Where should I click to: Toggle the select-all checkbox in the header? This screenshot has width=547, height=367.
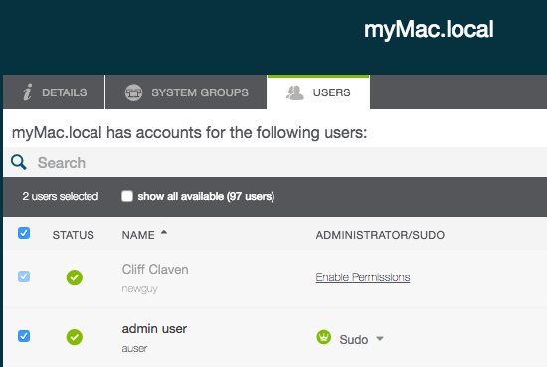(x=24, y=233)
